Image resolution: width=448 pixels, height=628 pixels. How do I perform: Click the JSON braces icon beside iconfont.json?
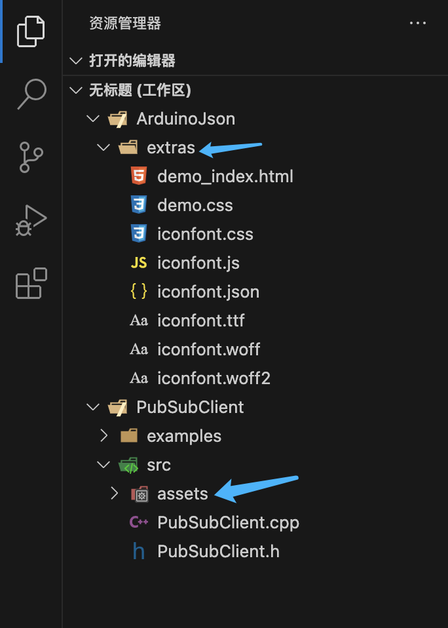tap(139, 291)
